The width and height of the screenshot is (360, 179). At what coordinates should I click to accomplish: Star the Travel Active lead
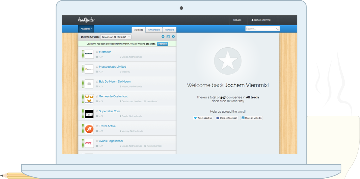click(x=97, y=126)
